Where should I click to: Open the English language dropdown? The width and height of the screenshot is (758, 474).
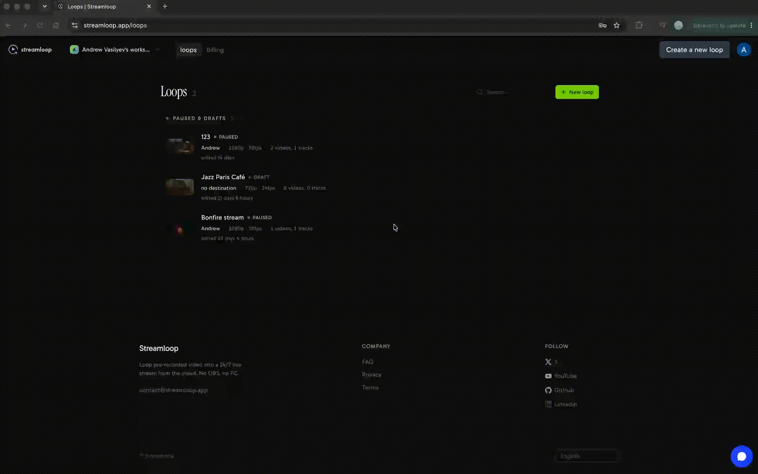pos(587,456)
